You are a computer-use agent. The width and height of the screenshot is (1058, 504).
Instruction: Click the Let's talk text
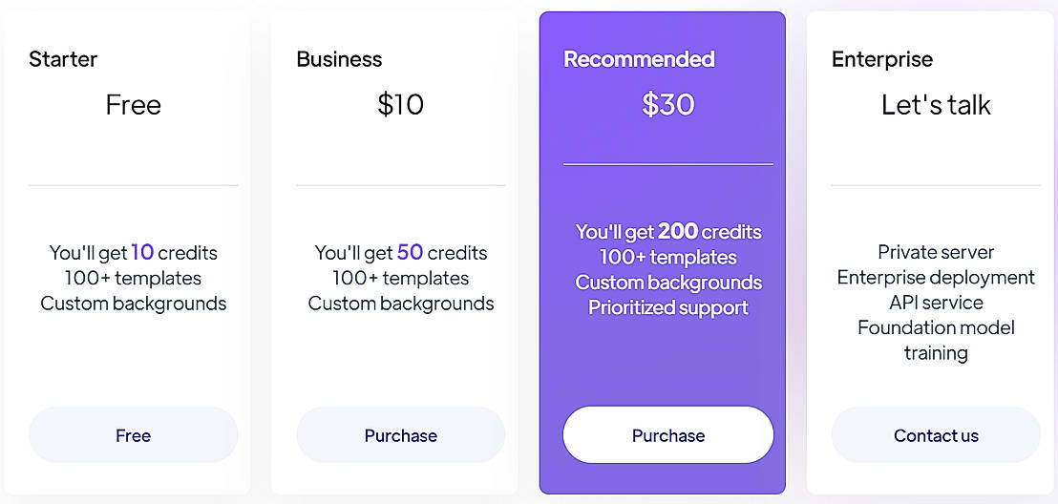pyautogui.click(x=936, y=104)
